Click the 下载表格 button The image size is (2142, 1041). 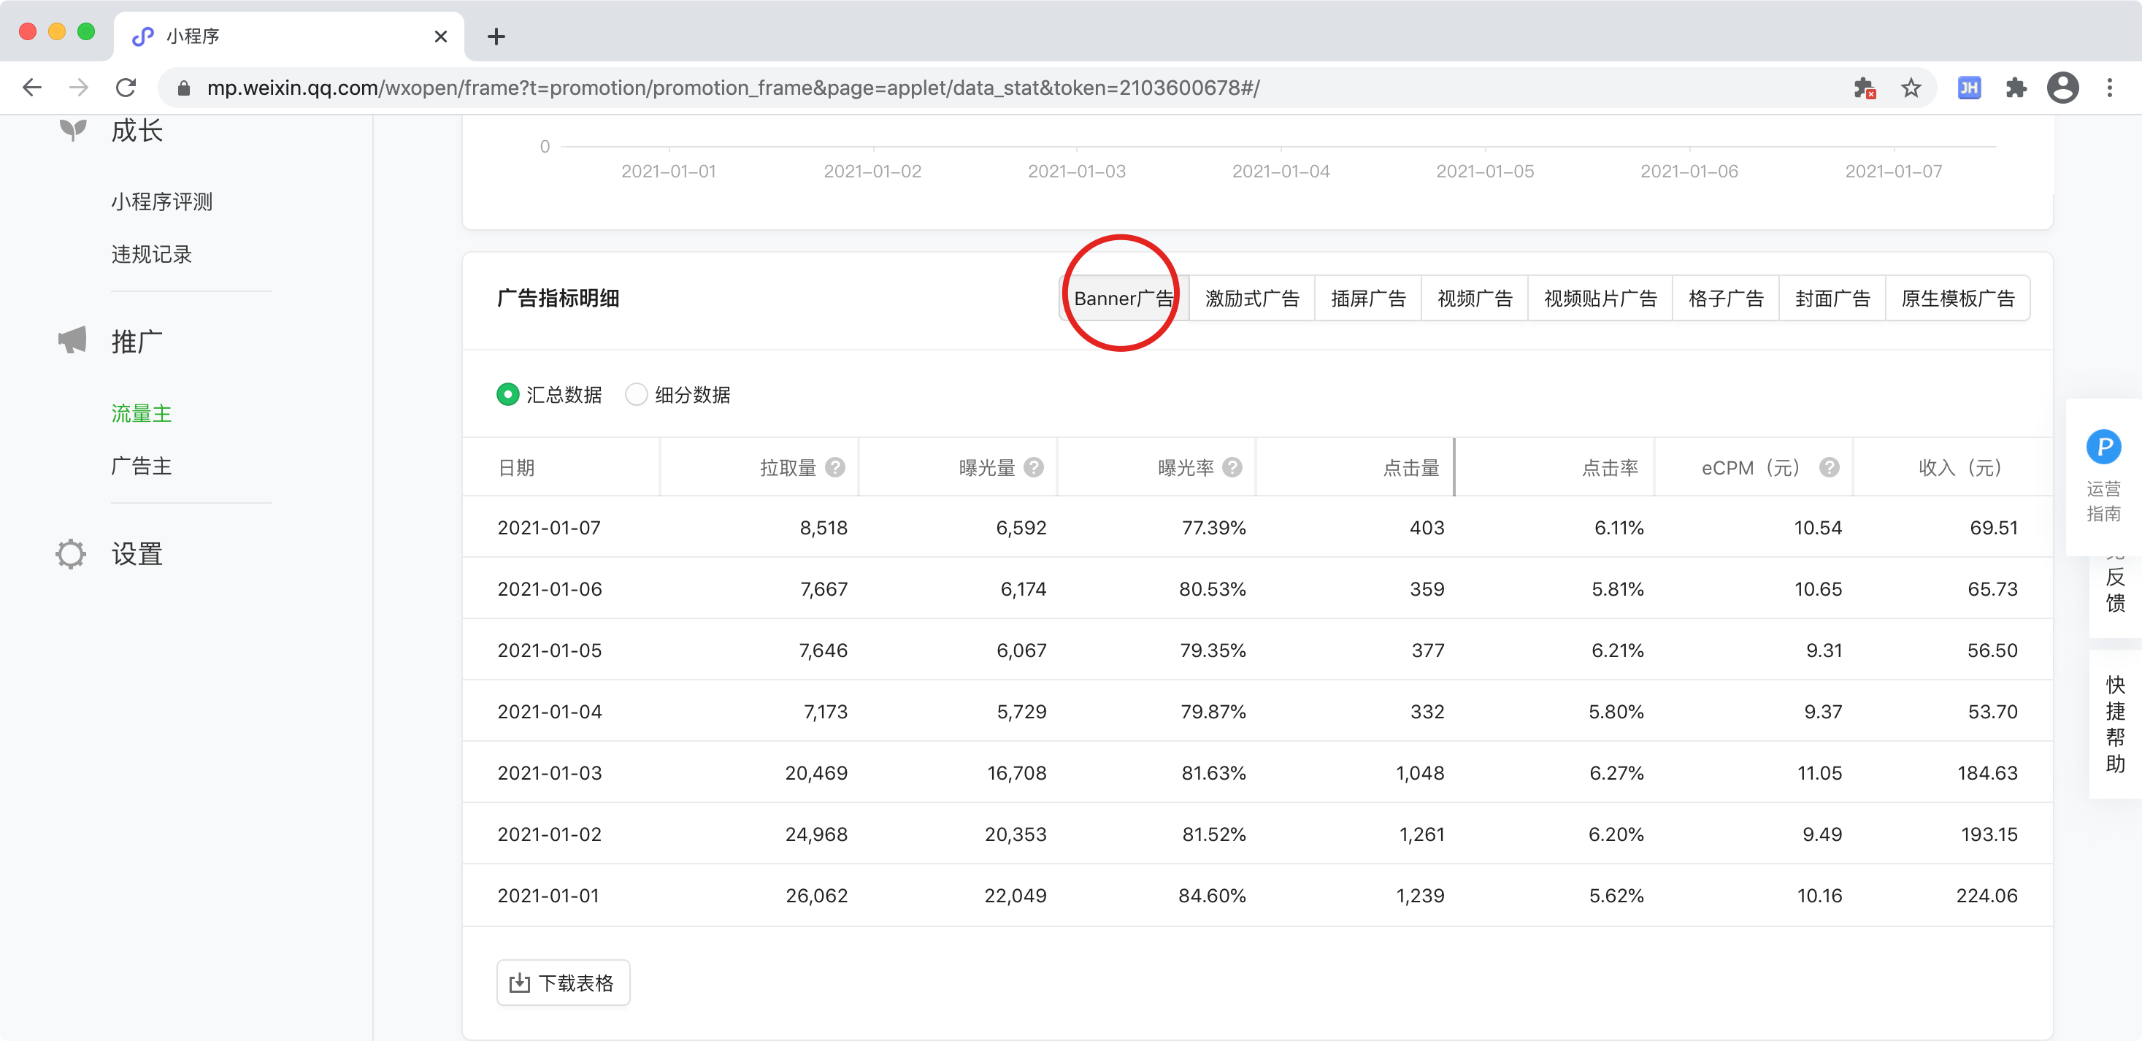[563, 983]
